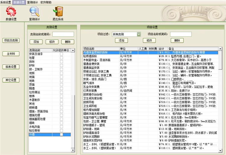Viewport: 226px width, 155px height.
Task: Select project row 墙面抹灰层铲除
Action: [x=151, y=140]
